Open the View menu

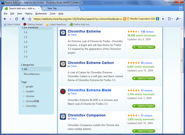(20, 14)
